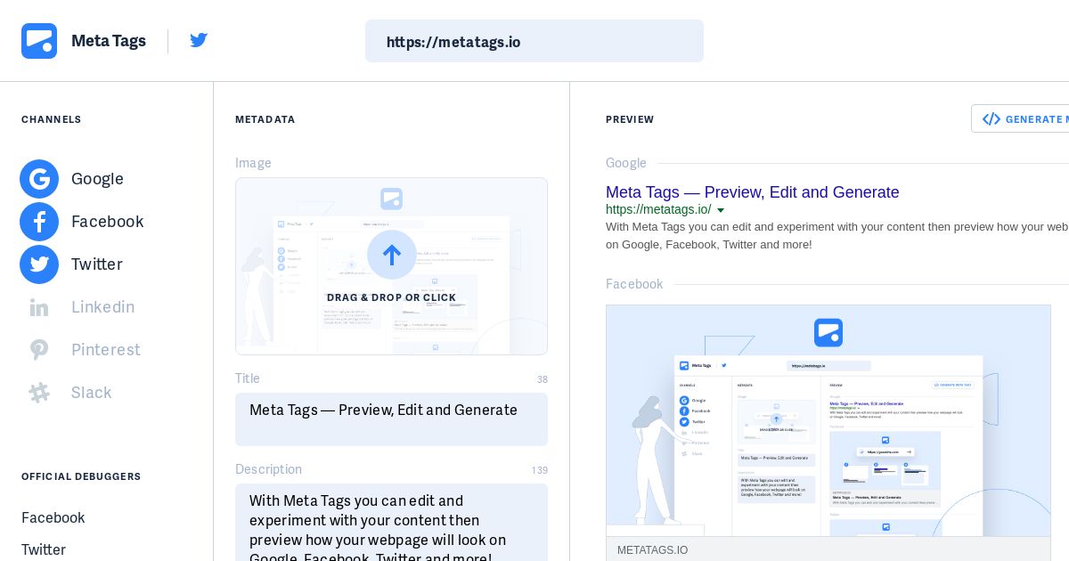The height and width of the screenshot is (561, 1069).
Task: Click the Title field label
Action: [x=248, y=378]
